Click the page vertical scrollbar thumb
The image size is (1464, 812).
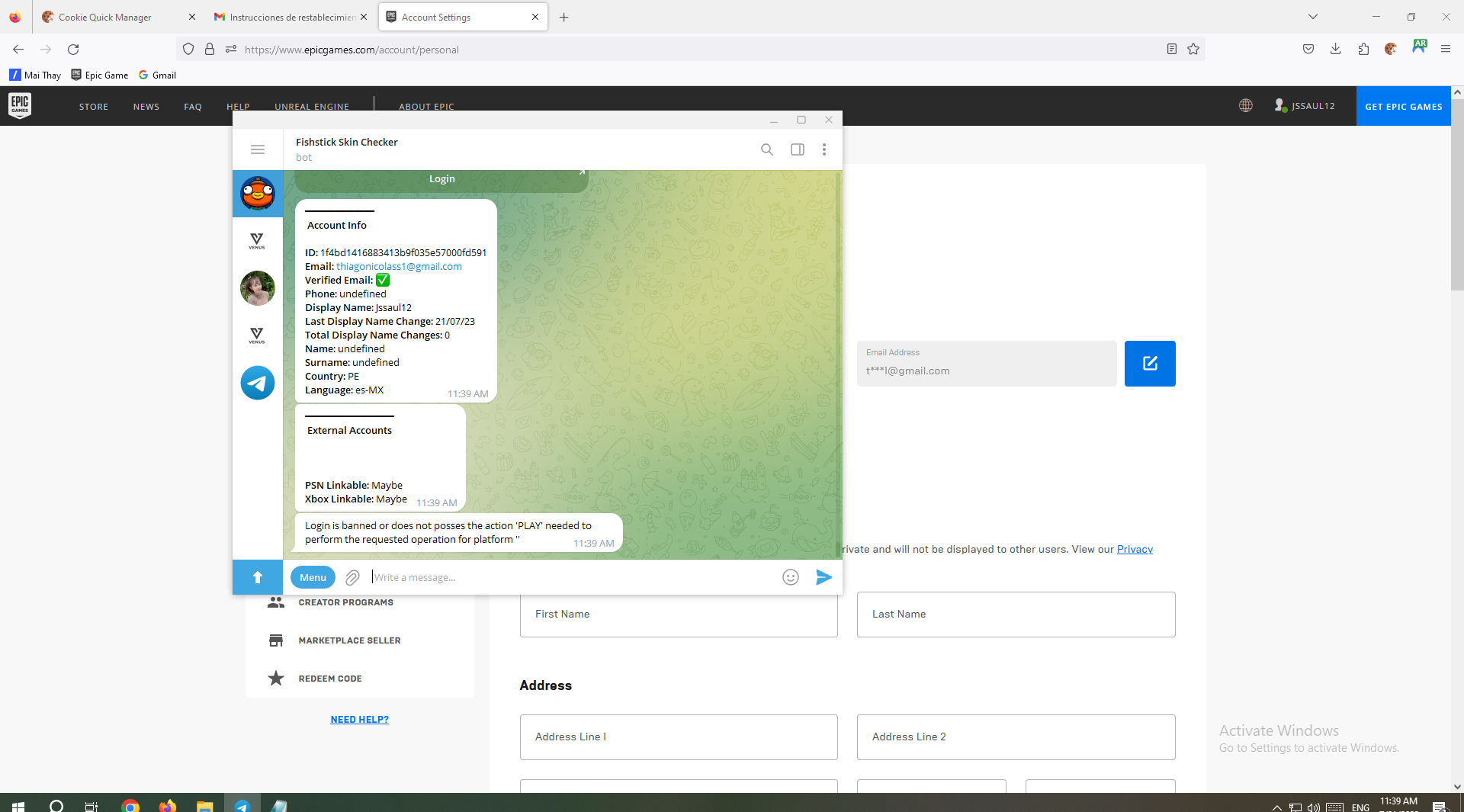1457,194
